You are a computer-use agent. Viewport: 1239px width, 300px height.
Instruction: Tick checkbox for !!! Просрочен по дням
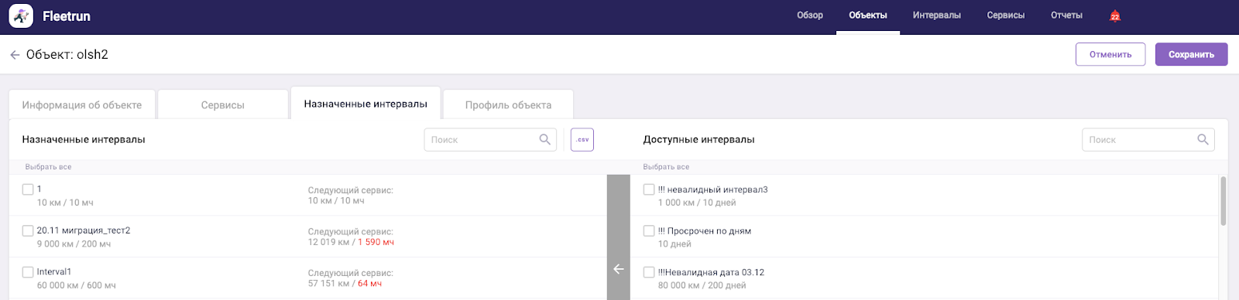click(x=649, y=230)
